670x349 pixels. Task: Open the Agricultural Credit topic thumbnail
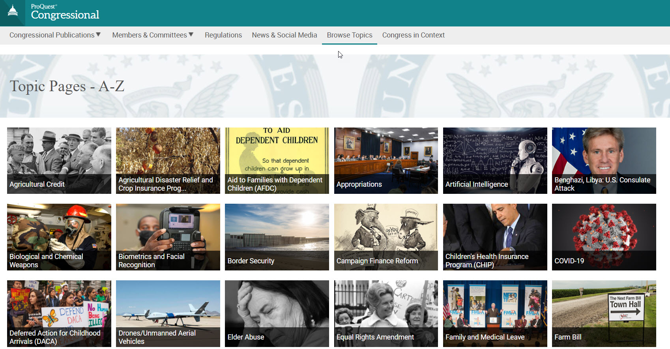tap(59, 161)
